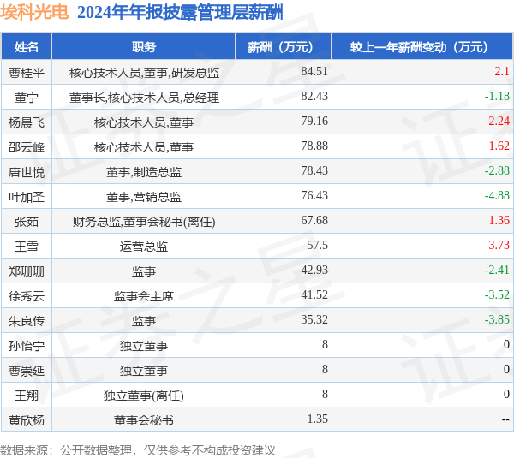
Task: Click the salary value '35.32'
Action: coord(314,320)
